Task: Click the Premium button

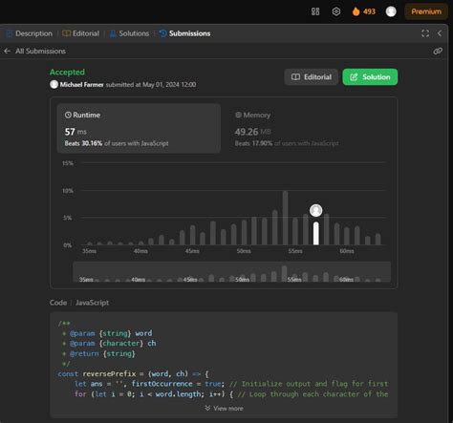Action: [x=426, y=11]
